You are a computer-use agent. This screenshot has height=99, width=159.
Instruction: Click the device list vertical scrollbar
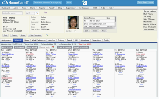pos(115,19)
